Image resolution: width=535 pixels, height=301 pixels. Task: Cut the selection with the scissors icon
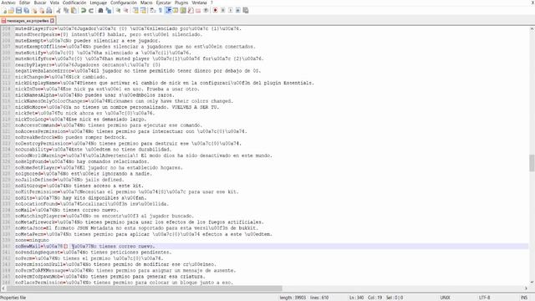tap(59, 11)
